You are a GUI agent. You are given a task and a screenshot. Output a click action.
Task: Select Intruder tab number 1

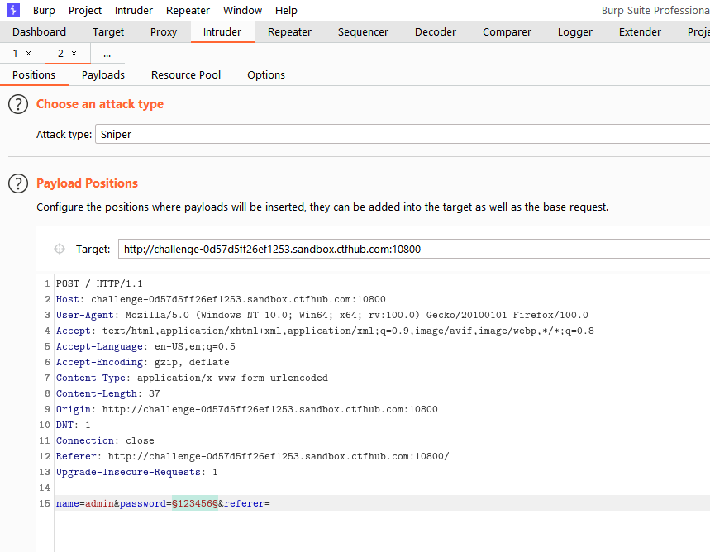click(x=15, y=54)
